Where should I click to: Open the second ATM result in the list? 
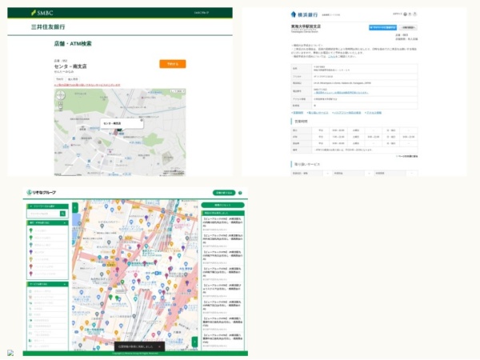pyautogui.click(x=222, y=241)
